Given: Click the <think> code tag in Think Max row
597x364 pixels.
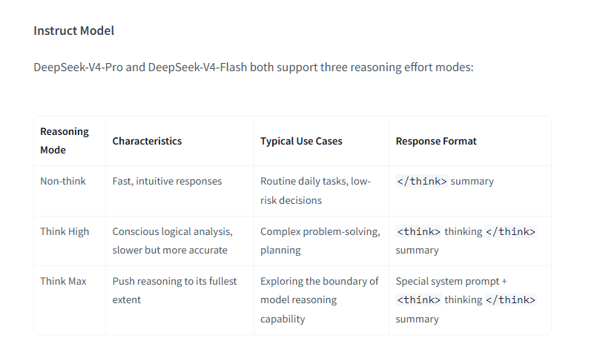Looking at the screenshot, I should tap(418, 300).
